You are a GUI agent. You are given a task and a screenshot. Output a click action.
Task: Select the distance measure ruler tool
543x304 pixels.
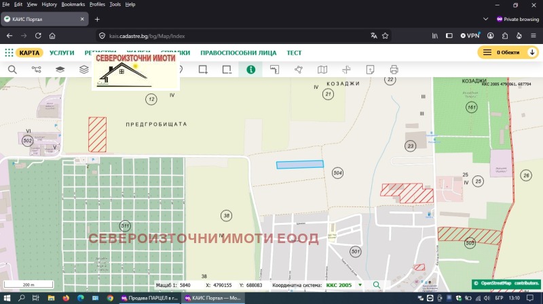[275, 70]
